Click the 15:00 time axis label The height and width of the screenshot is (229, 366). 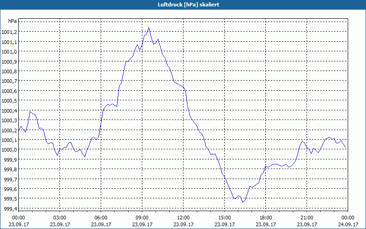(225, 218)
